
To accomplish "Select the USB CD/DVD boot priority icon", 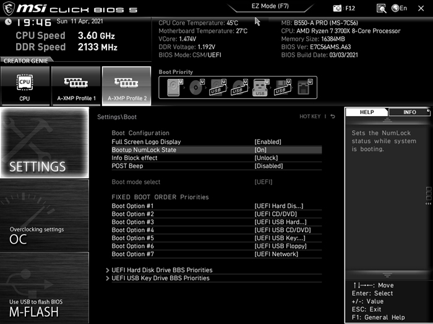I will tap(240, 88).
